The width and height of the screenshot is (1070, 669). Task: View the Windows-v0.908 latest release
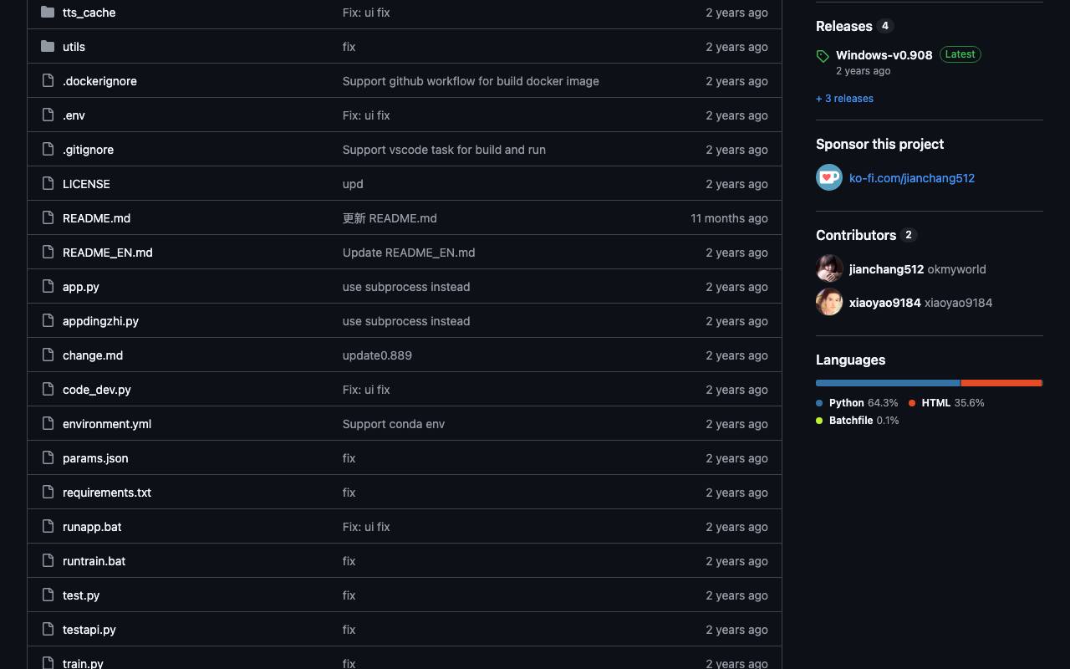pyautogui.click(x=884, y=55)
